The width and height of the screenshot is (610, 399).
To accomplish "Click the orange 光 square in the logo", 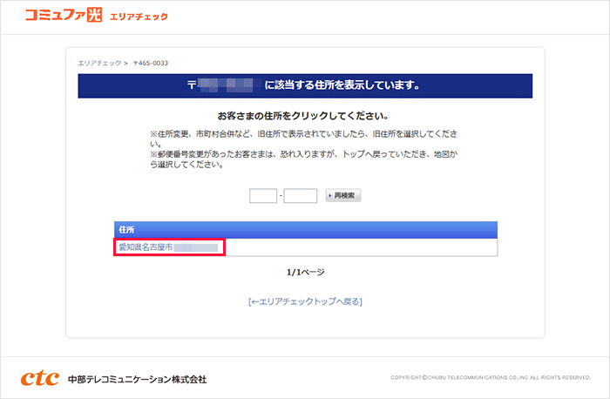I will pos(95,16).
